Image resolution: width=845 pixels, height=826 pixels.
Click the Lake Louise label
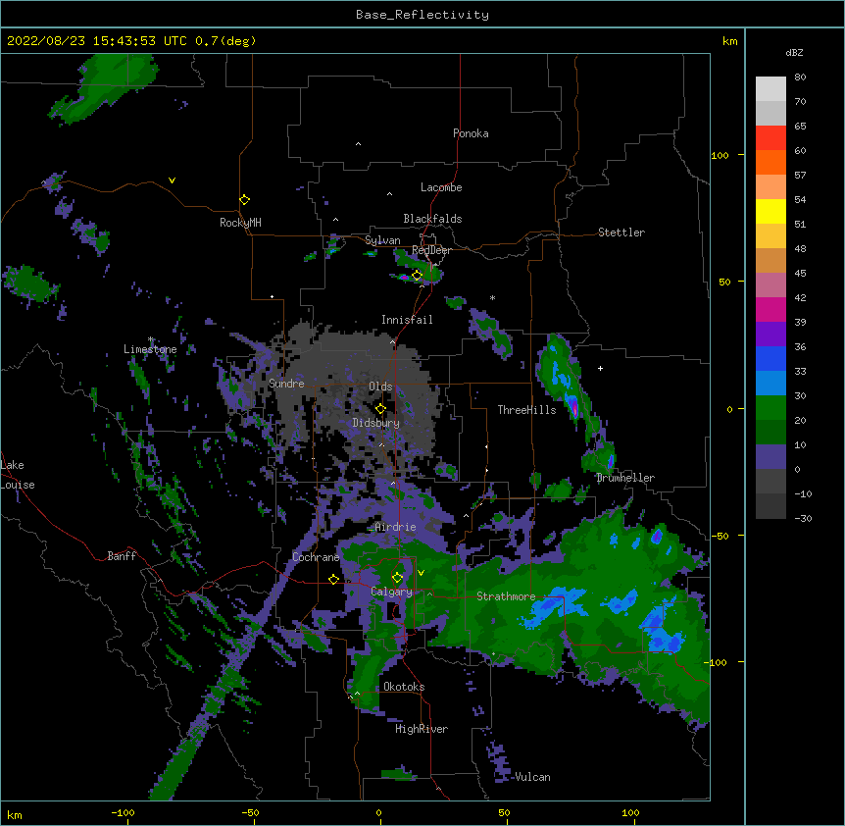tap(18, 475)
